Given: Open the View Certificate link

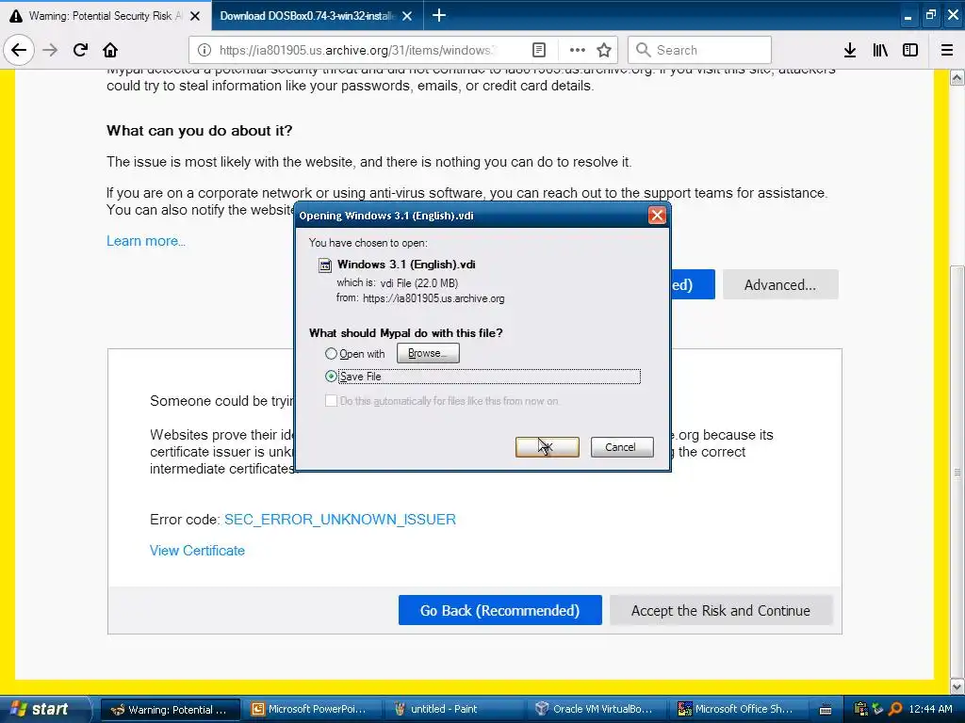Looking at the screenshot, I should 197,550.
